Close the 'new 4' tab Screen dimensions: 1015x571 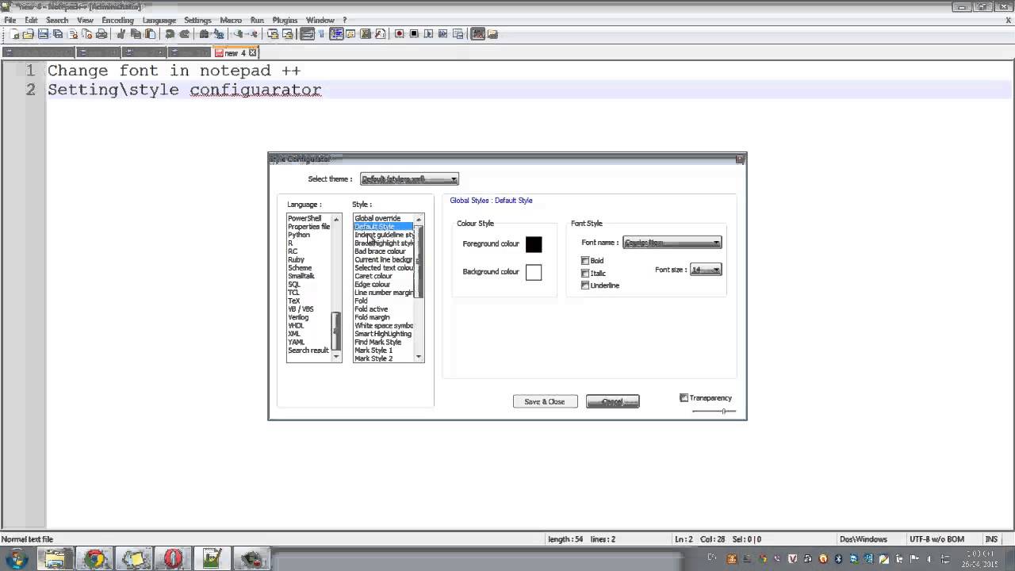pos(253,52)
